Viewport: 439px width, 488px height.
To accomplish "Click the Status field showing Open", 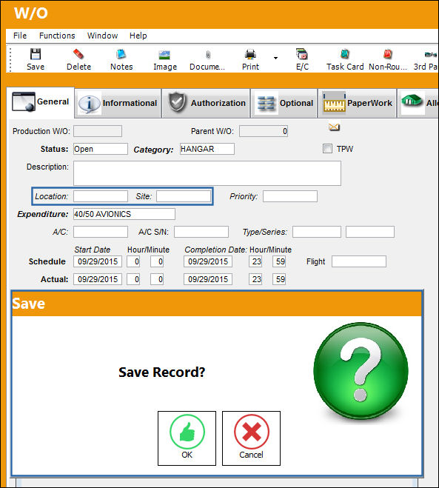I will pyautogui.click(x=101, y=149).
